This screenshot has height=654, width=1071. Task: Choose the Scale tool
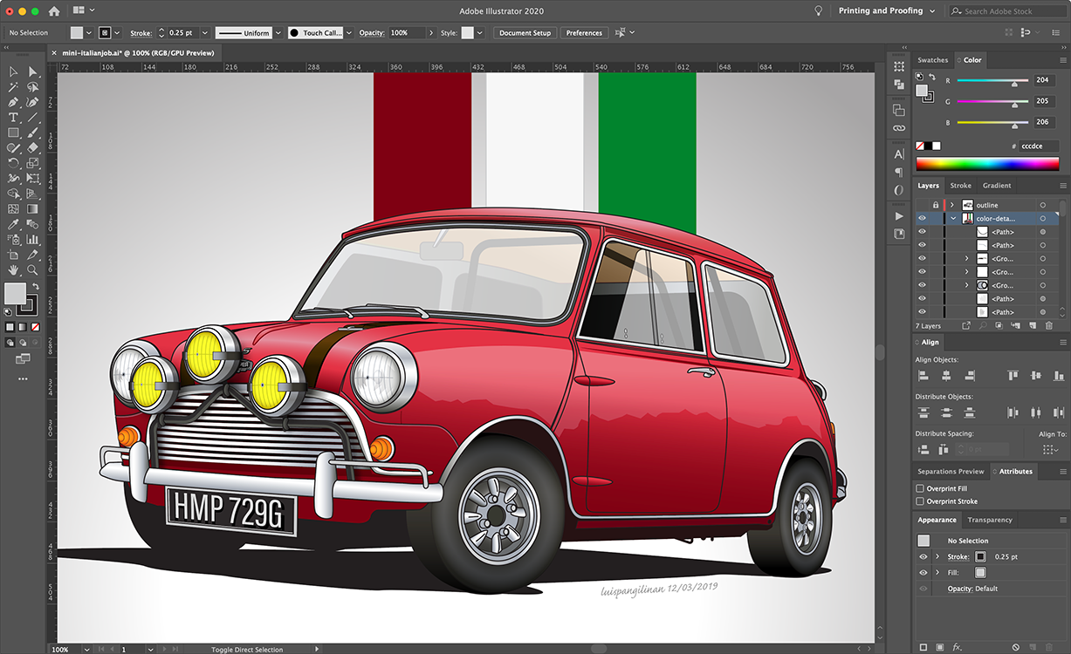coord(32,163)
